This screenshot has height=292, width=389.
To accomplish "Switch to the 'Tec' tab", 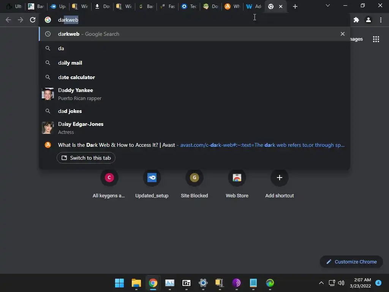I will pyautogui.click(x=189, y=6).
